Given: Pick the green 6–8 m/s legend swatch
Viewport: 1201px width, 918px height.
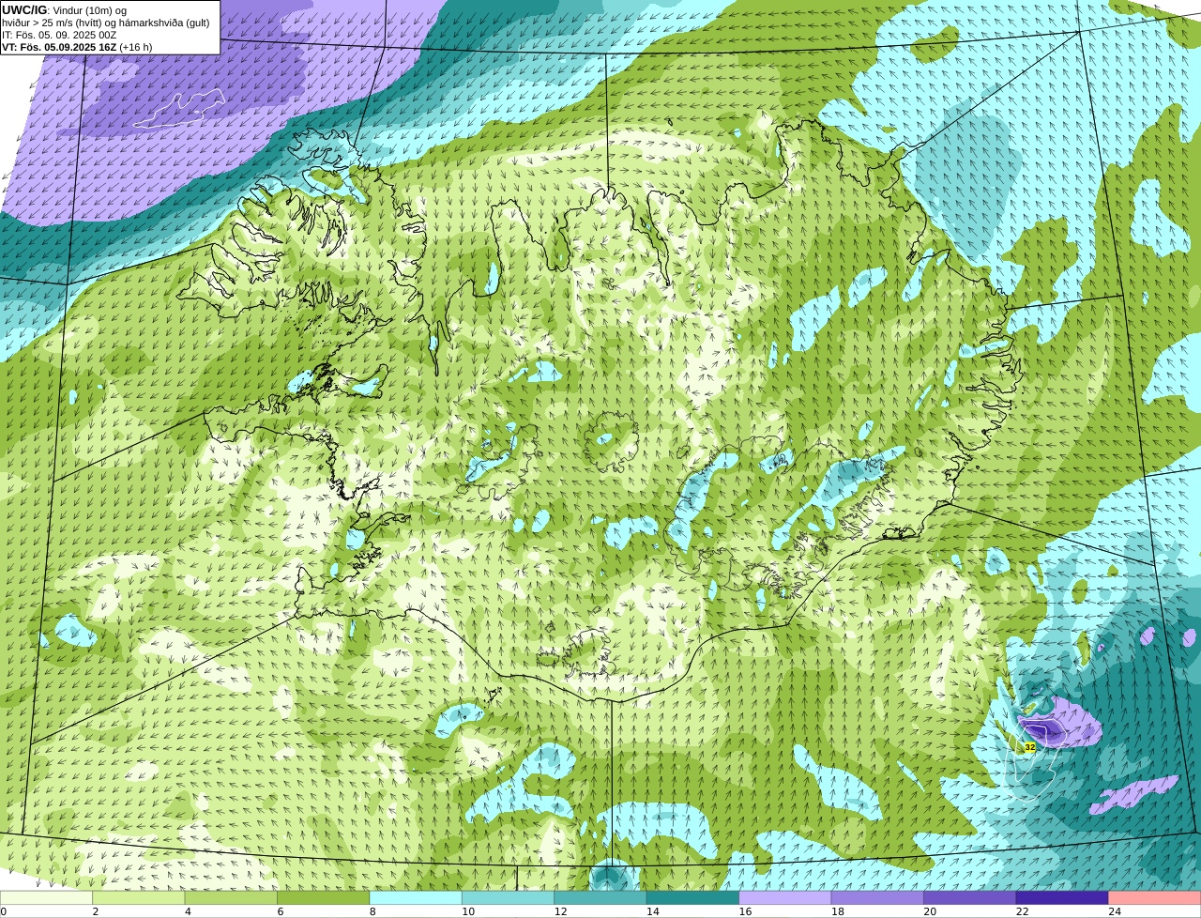Looking at the screenshot, I should tap(324, 897).
